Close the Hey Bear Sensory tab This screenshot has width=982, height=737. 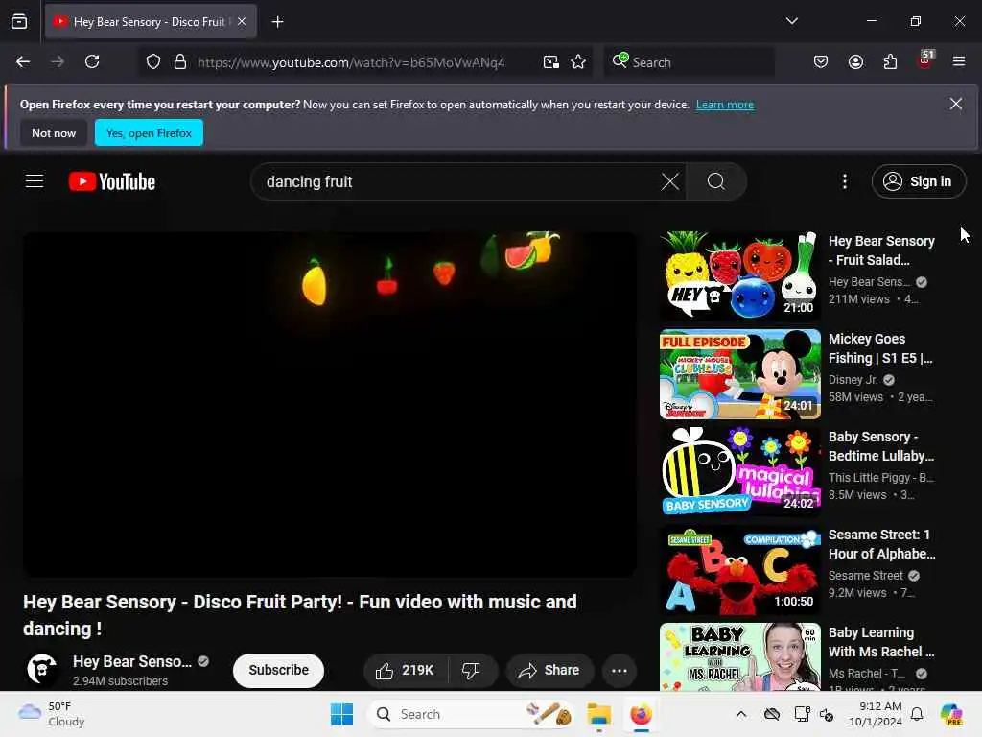coord(242,21)
